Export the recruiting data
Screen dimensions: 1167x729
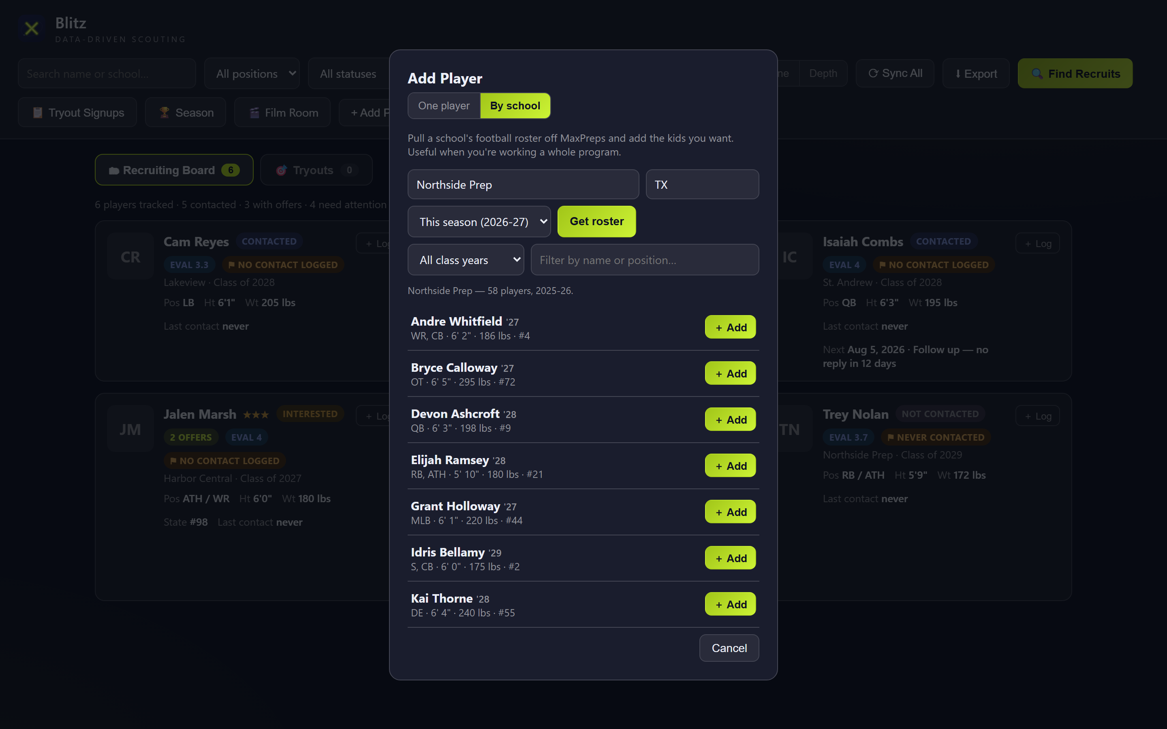(976, 74)
